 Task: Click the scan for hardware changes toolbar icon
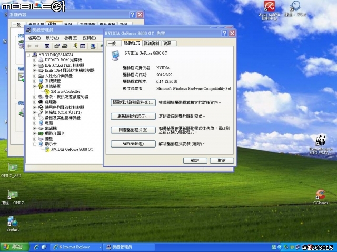click(x=93, y=46)
